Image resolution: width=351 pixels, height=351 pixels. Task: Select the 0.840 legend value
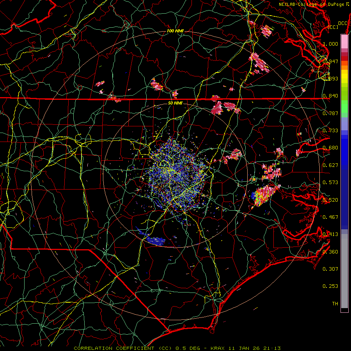tap(330, 96)
